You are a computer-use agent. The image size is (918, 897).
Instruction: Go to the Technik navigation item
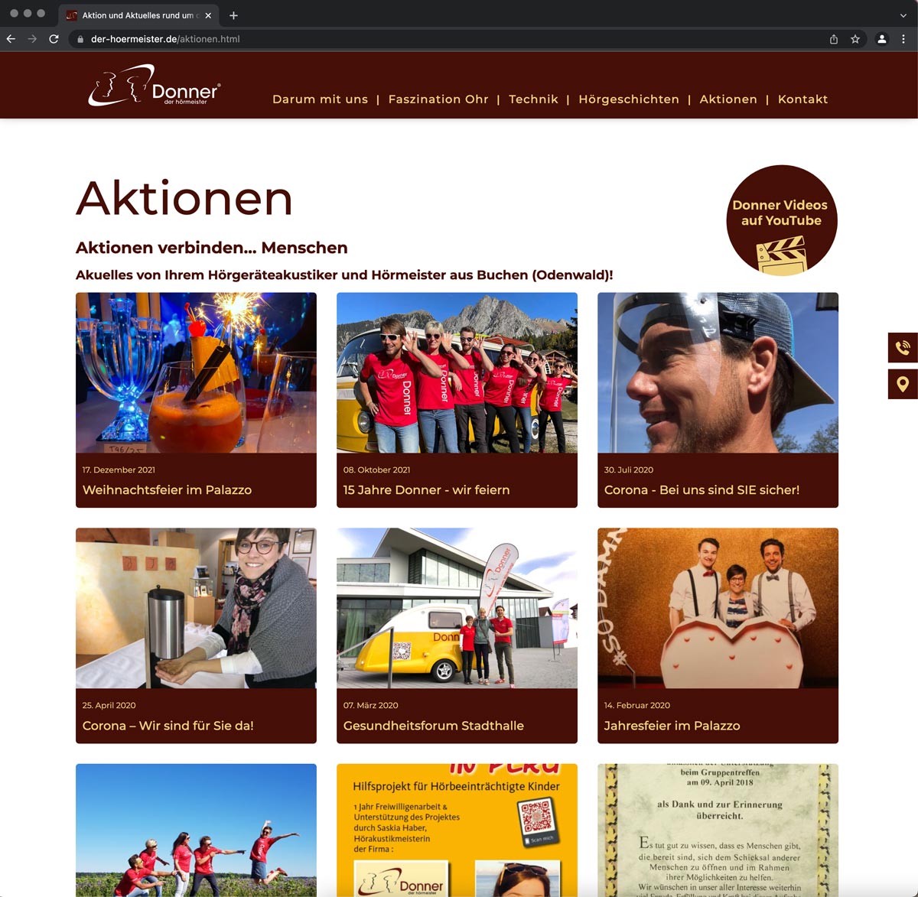coord(533,99)
